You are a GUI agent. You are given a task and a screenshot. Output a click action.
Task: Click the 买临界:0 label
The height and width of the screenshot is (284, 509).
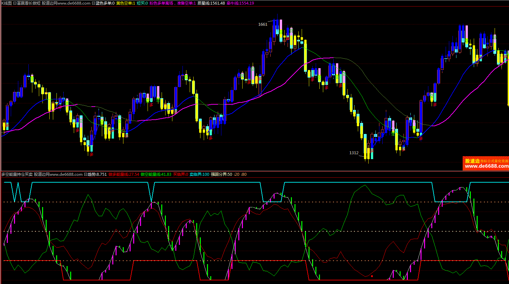pyautogui.click(x=180, y=174)
